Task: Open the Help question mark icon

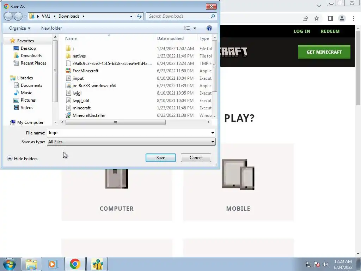Action: point(209,28)
